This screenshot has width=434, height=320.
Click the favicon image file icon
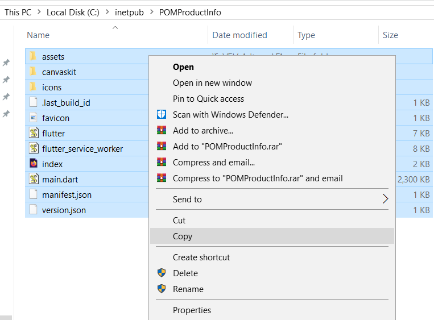pyautogui.click(x=33, y=118)
